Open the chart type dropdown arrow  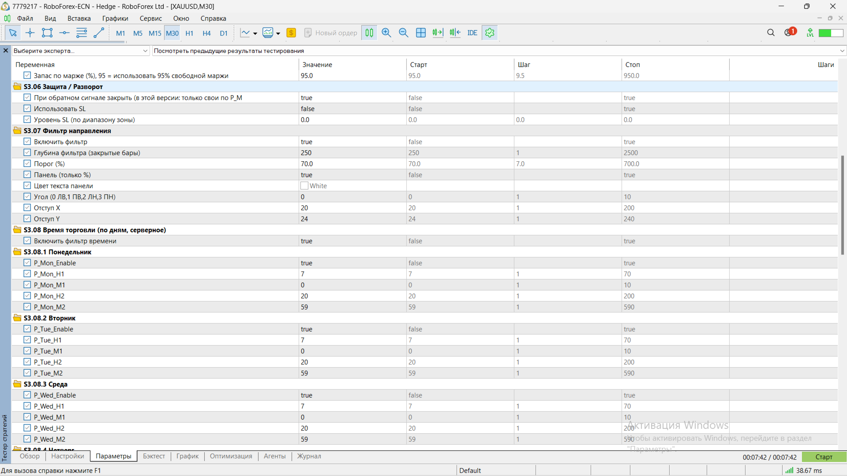tap(255, 33)
